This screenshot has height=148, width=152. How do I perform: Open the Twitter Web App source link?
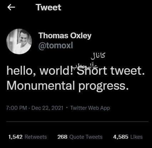(90, 108)
